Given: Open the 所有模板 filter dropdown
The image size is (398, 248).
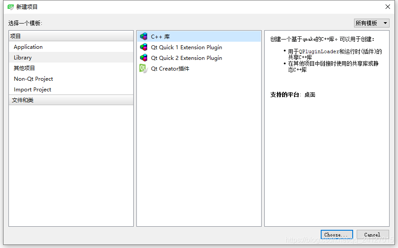Looking at the screenshot, I should 372,23.
